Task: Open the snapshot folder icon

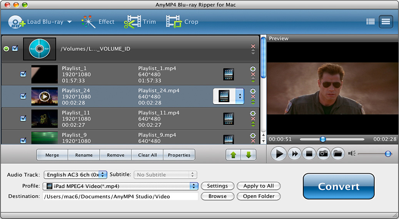Action: point(338,154)
